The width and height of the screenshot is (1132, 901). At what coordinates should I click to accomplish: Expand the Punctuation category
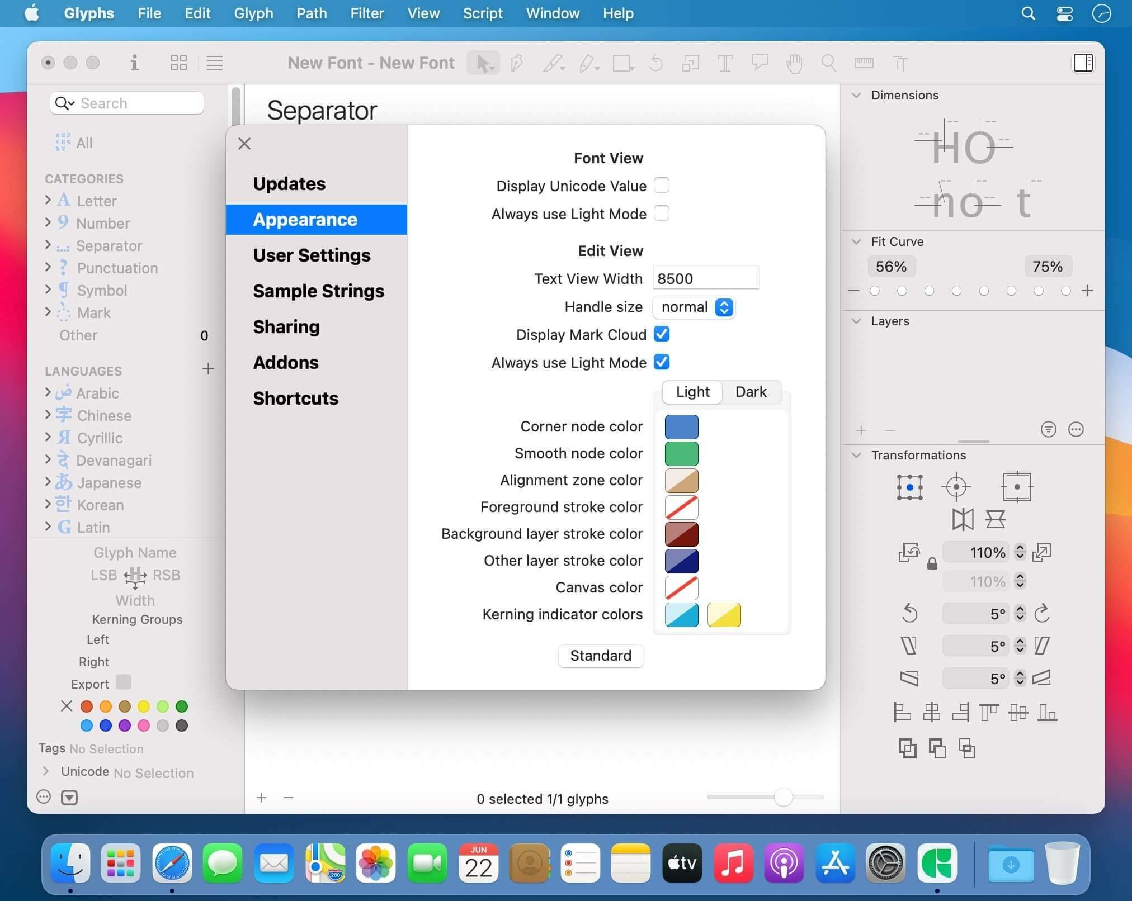coord(48,267)
